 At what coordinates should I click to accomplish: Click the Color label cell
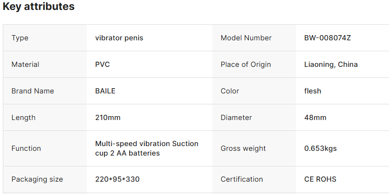(230, 91)
